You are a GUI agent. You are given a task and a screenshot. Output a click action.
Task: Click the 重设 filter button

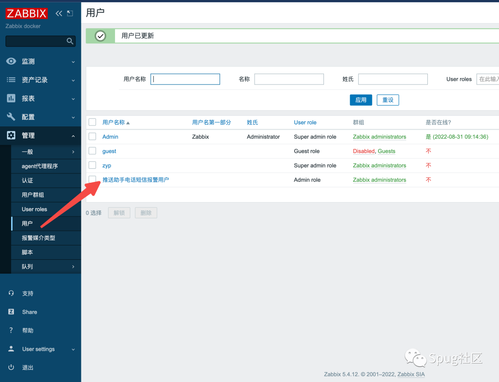click(x=388, y=100)
